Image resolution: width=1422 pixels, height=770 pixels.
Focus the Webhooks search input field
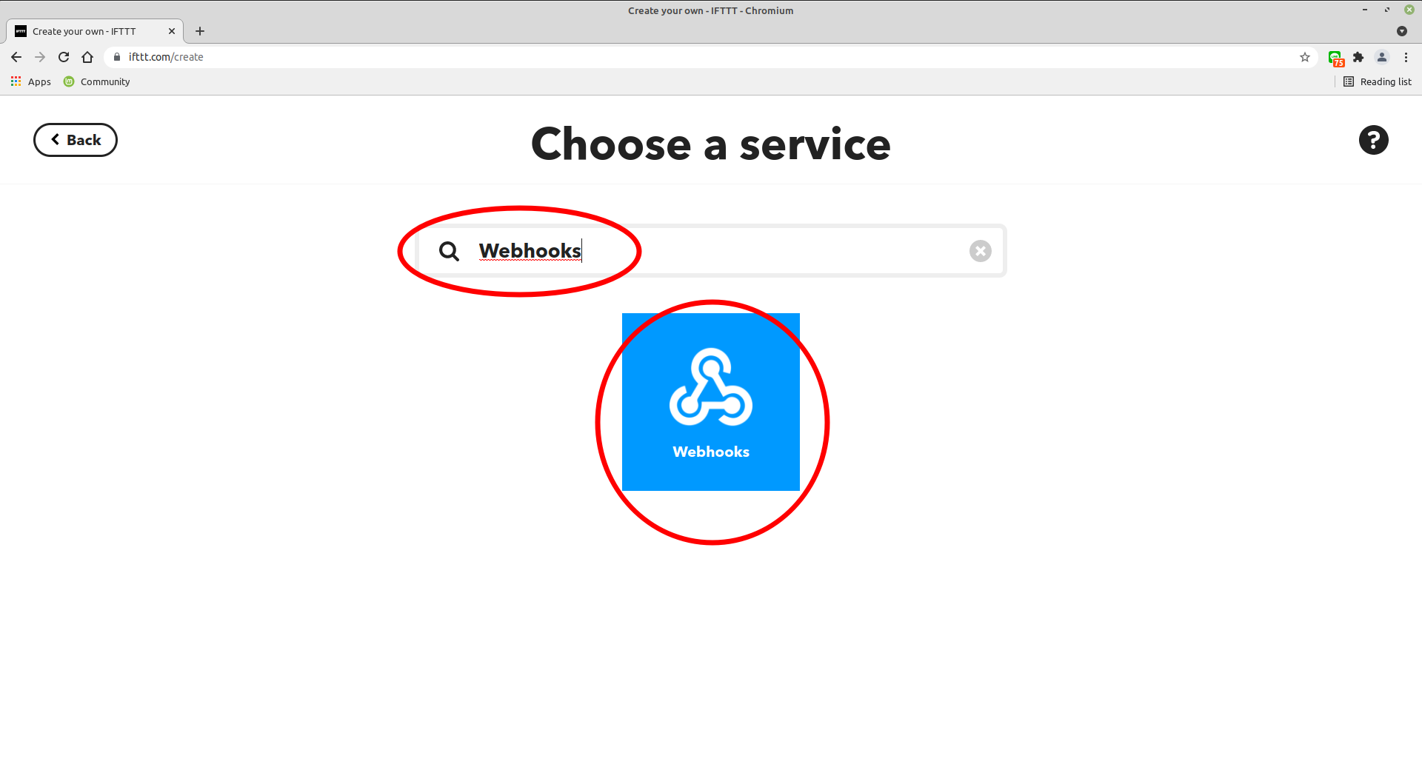[711, 251]
